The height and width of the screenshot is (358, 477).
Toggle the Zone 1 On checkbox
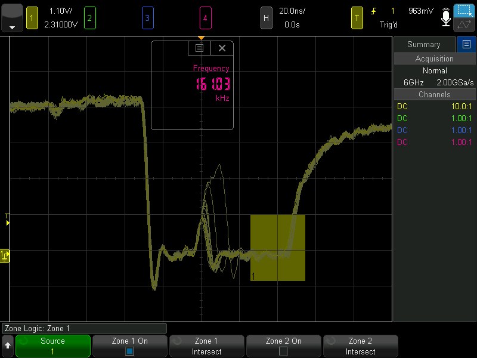[130, 351]
